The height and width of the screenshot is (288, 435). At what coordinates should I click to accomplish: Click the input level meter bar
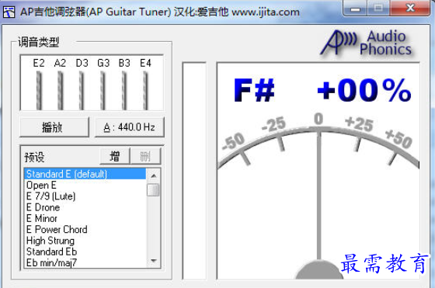[x=194, y=171]
